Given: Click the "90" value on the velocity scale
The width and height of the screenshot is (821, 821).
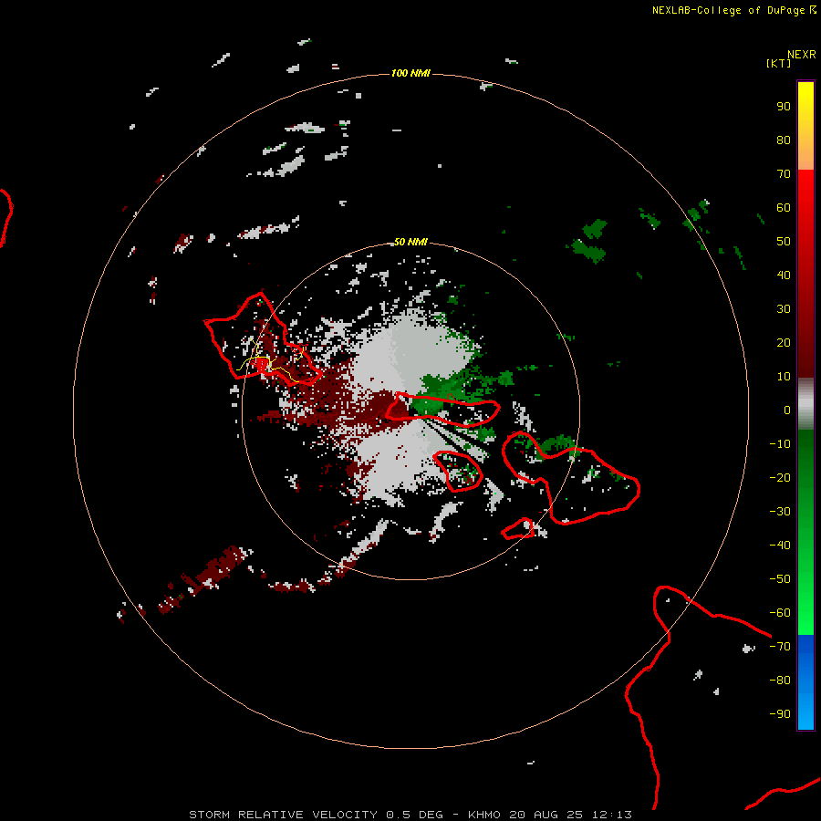Looking at the screenshot, I should tap(784, 107).
